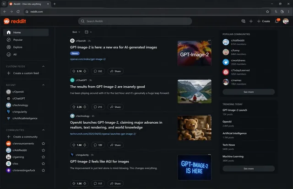293x189 pixels.
Task: Open a new browser tab
Action: click(x=54, y=4)
